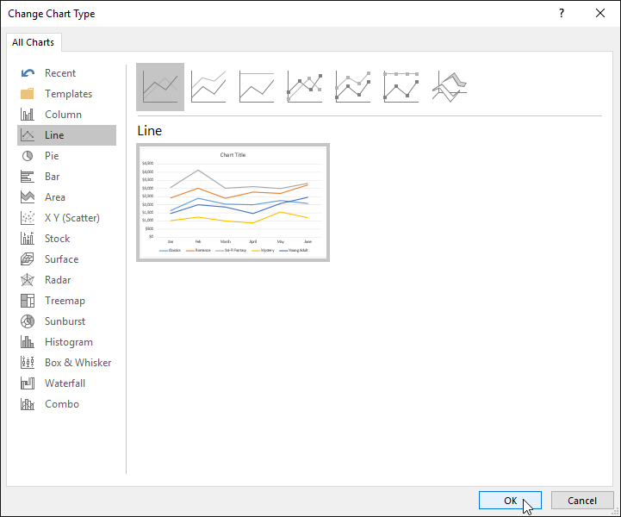Select the 3-D Line subtype icon
The height and width of the screenshot is (517, 621).
coord(450,87)
